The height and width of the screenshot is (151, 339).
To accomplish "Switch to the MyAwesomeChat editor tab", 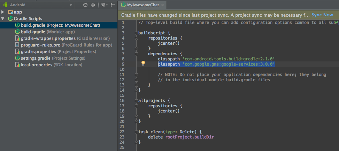I will pyautogui.click(x=142, y=5).
